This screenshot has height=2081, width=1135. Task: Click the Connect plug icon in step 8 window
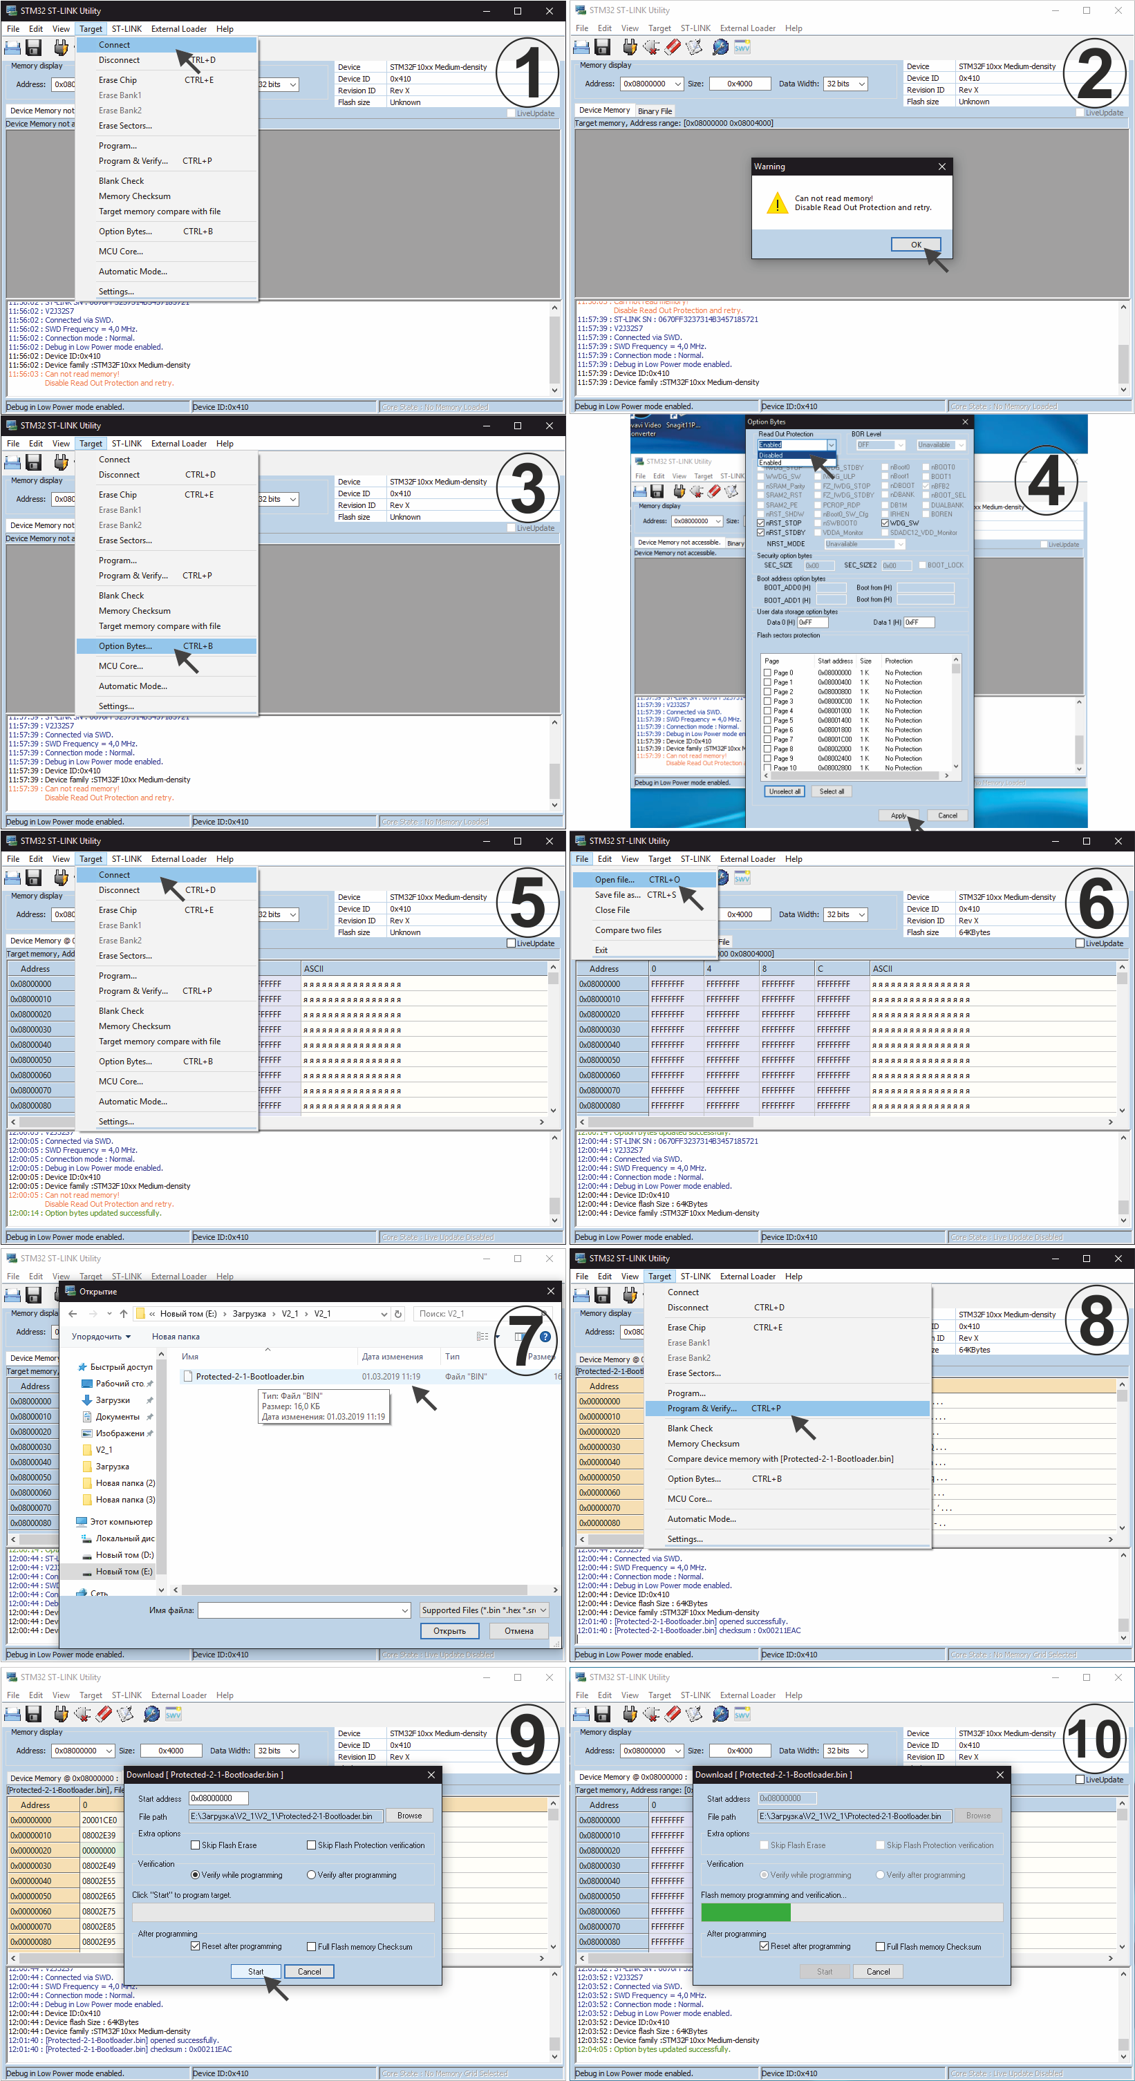pos(629,1295)
